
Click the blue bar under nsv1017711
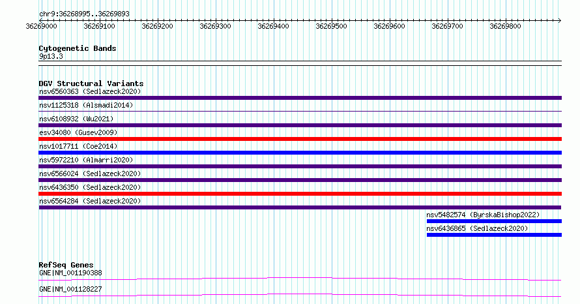pos(300,153)
